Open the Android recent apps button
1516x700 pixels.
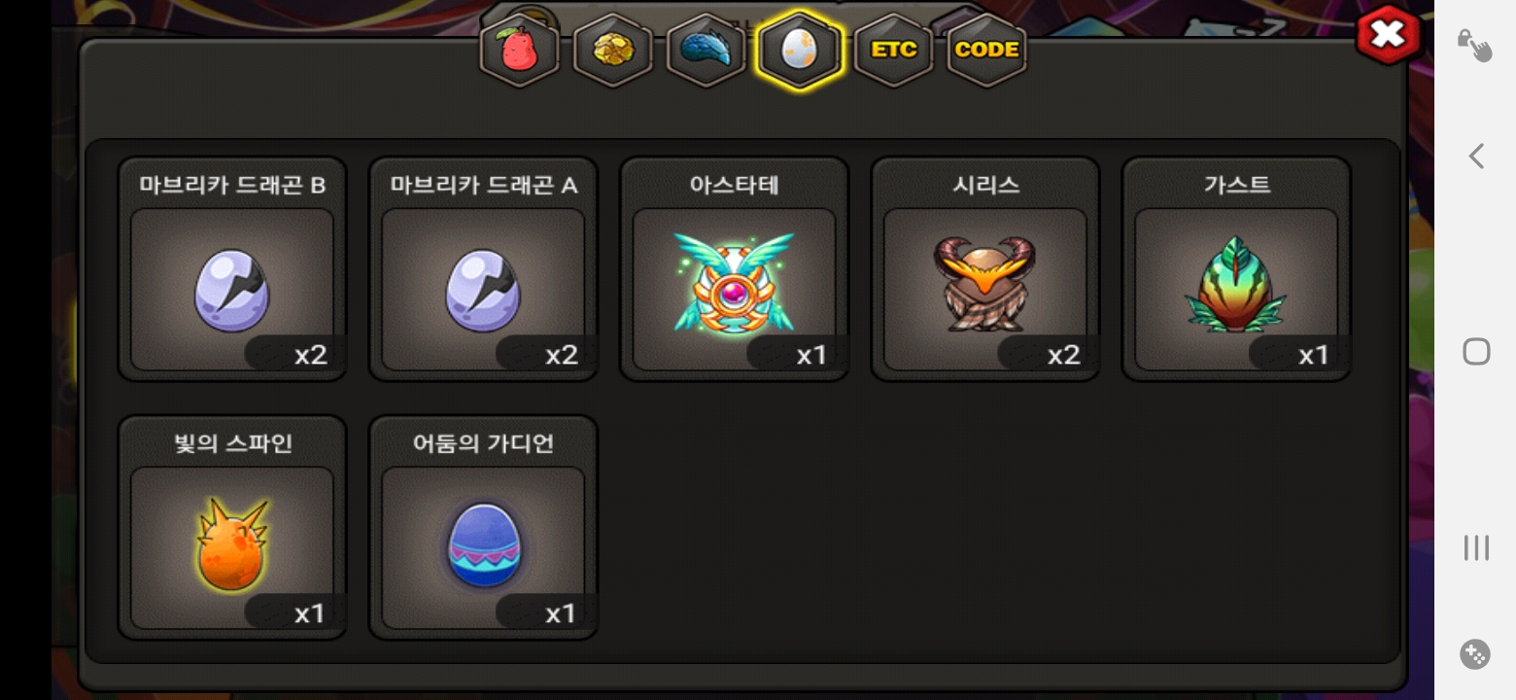coord(1476,547)
